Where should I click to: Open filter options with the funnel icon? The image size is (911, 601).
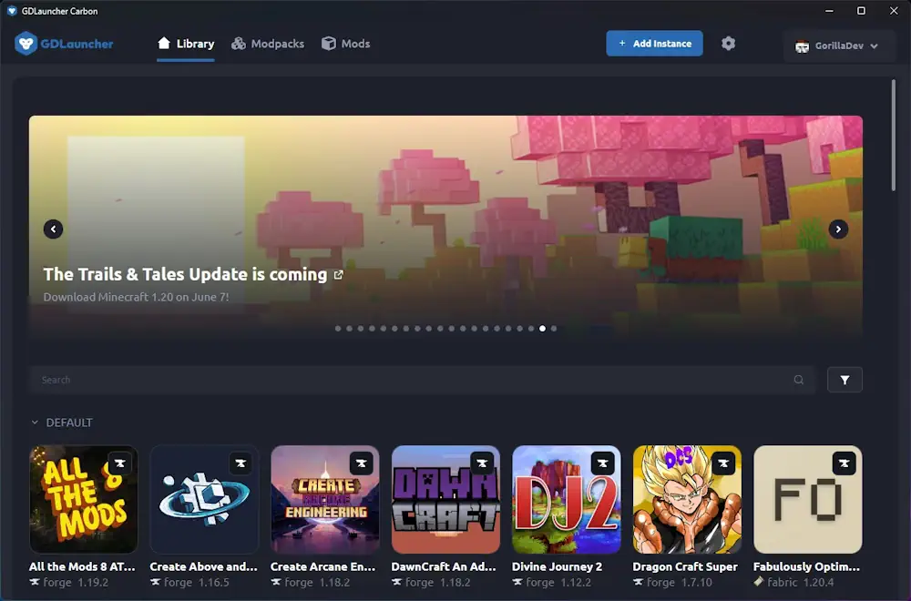[x=844, y=380]
